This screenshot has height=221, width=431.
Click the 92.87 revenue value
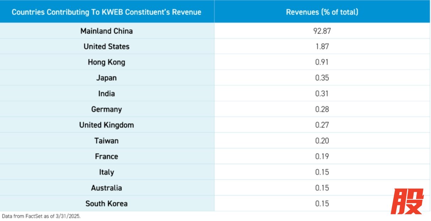point(322,31)
